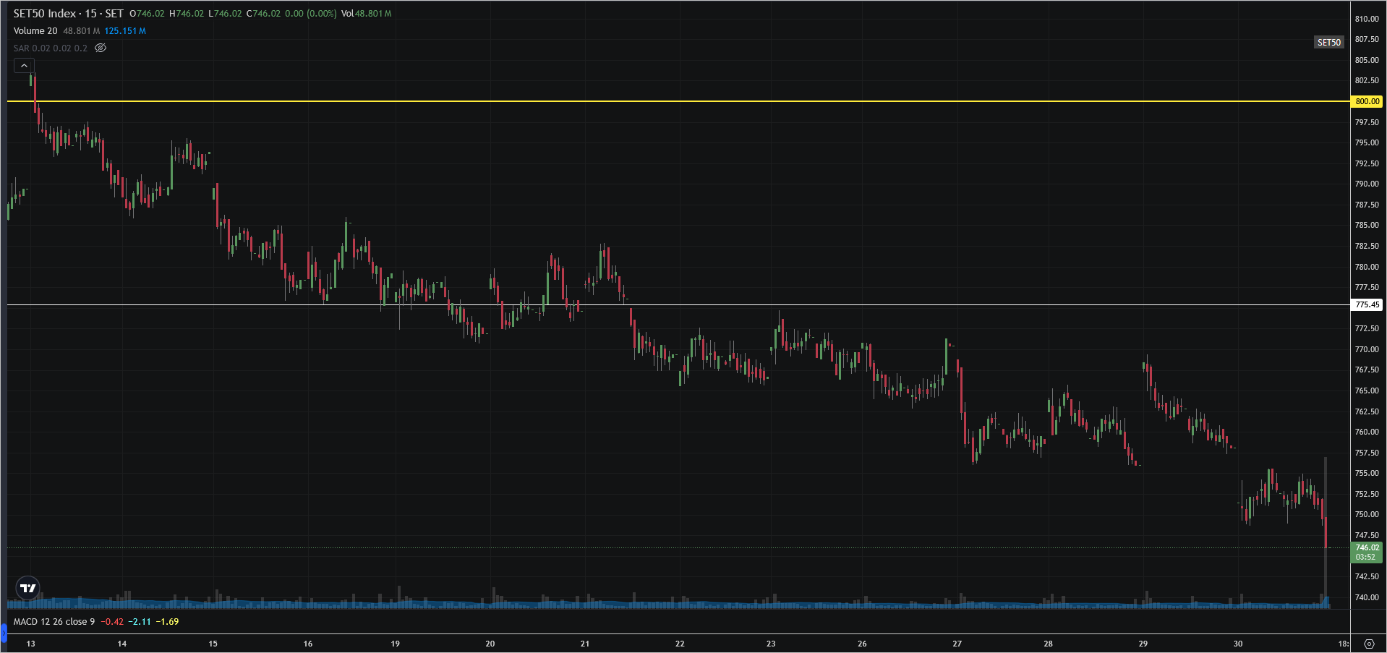Click the MACD value -0.42

pyautogui.click(x=112, y=622)
